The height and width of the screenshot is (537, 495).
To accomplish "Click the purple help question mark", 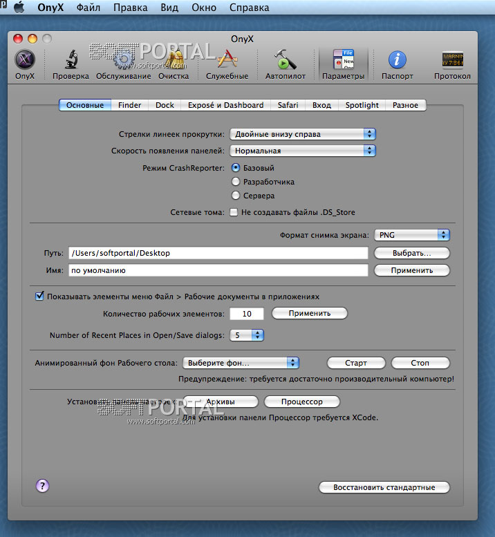I will pos(42,486).
